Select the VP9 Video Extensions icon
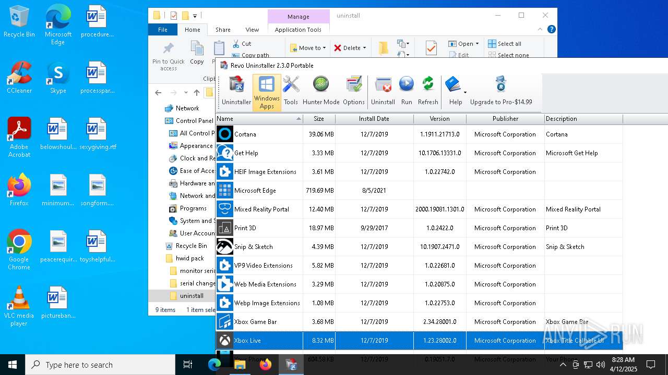This screenshot has height=375, width=668. [225, 266]
